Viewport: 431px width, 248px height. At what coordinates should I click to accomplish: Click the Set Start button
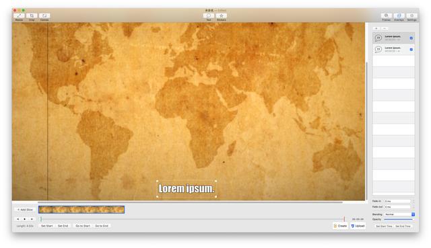pos(47,226)
